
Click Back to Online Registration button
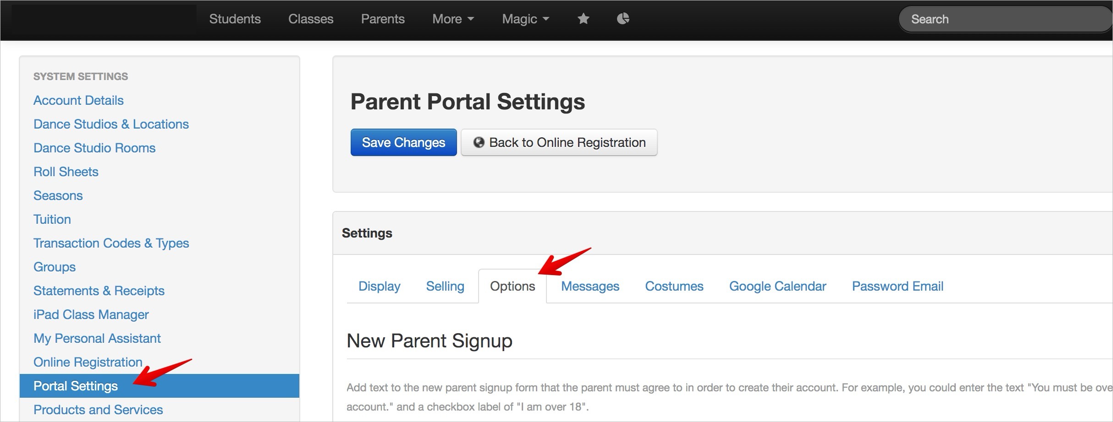click(559, 142)
